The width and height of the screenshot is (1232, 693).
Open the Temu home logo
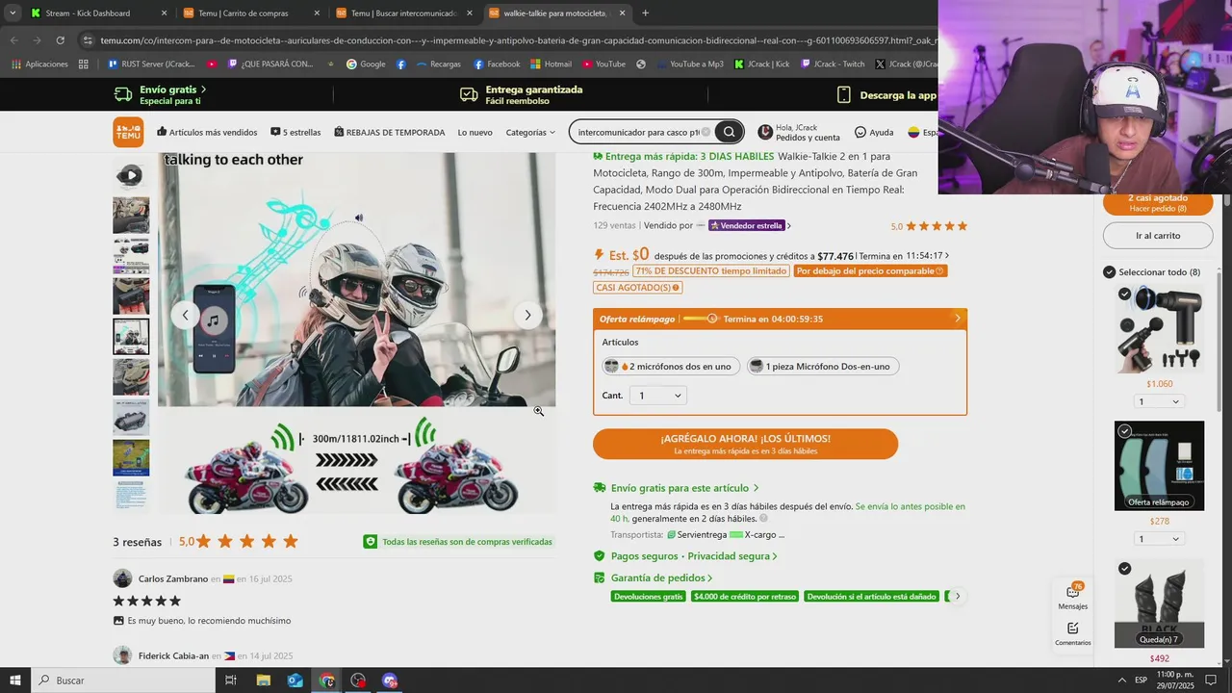[128, 132]
